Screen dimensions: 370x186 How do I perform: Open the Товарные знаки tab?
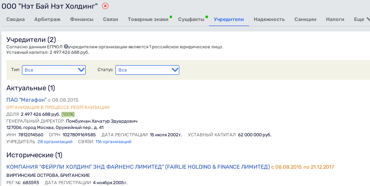tap(147, 20)
